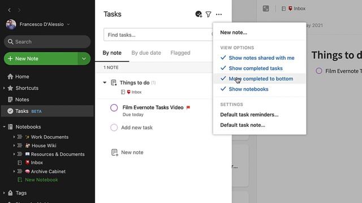Click the Add new task text
The width and height of the screenshot is (362, 203).
(137, 127)
